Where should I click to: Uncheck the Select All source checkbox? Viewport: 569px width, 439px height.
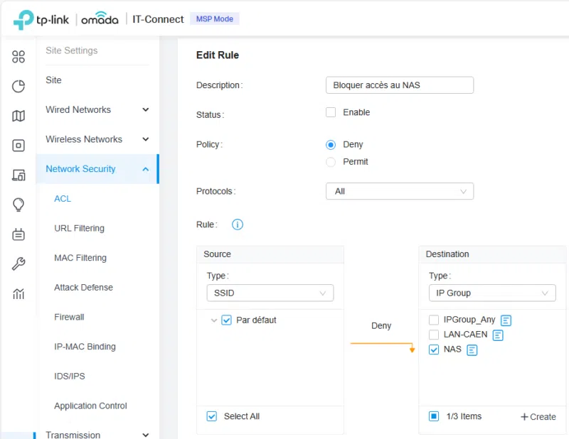point(211,416)
